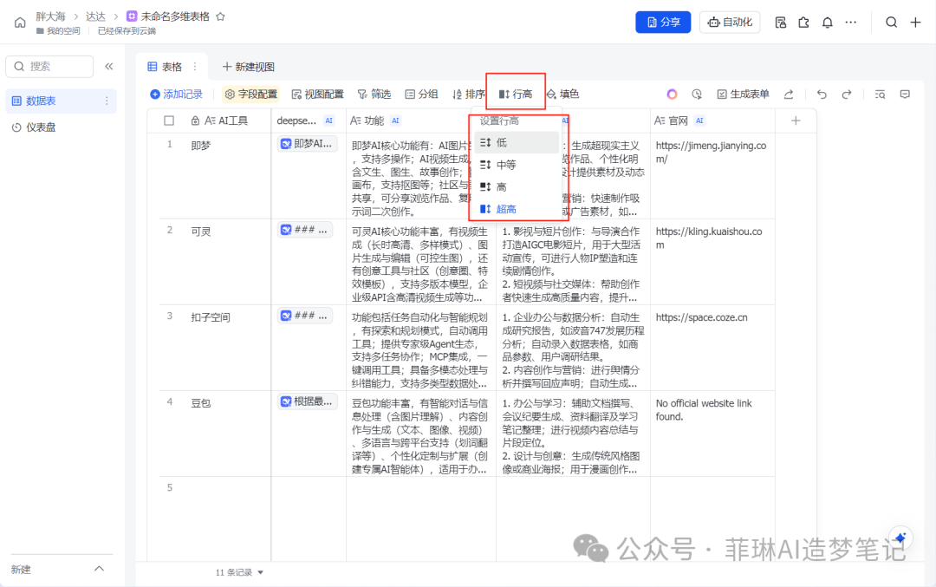Open the comments icon in toolbar

click(905, 95)
